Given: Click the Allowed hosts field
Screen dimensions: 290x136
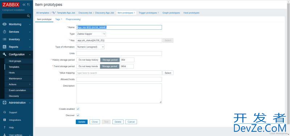Looking at the screenshot, I should 119,79.
